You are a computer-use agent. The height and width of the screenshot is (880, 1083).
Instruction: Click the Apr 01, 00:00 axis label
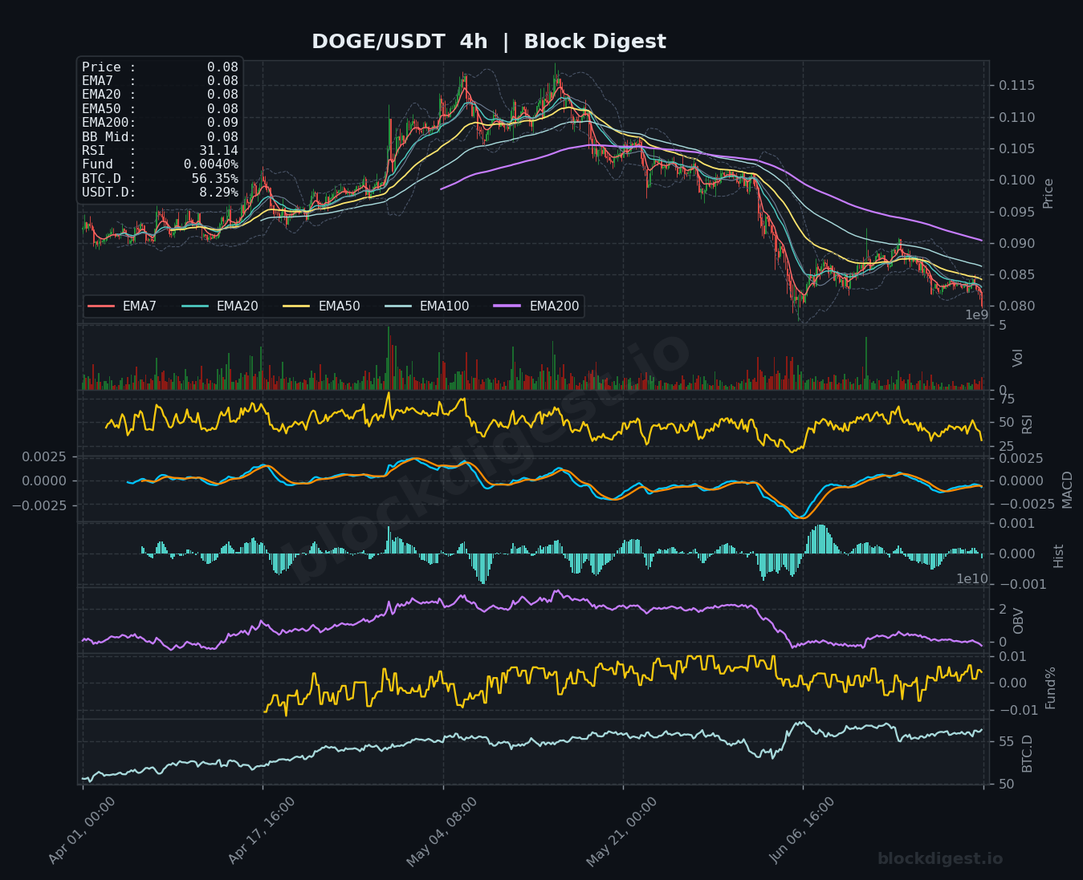81,831
